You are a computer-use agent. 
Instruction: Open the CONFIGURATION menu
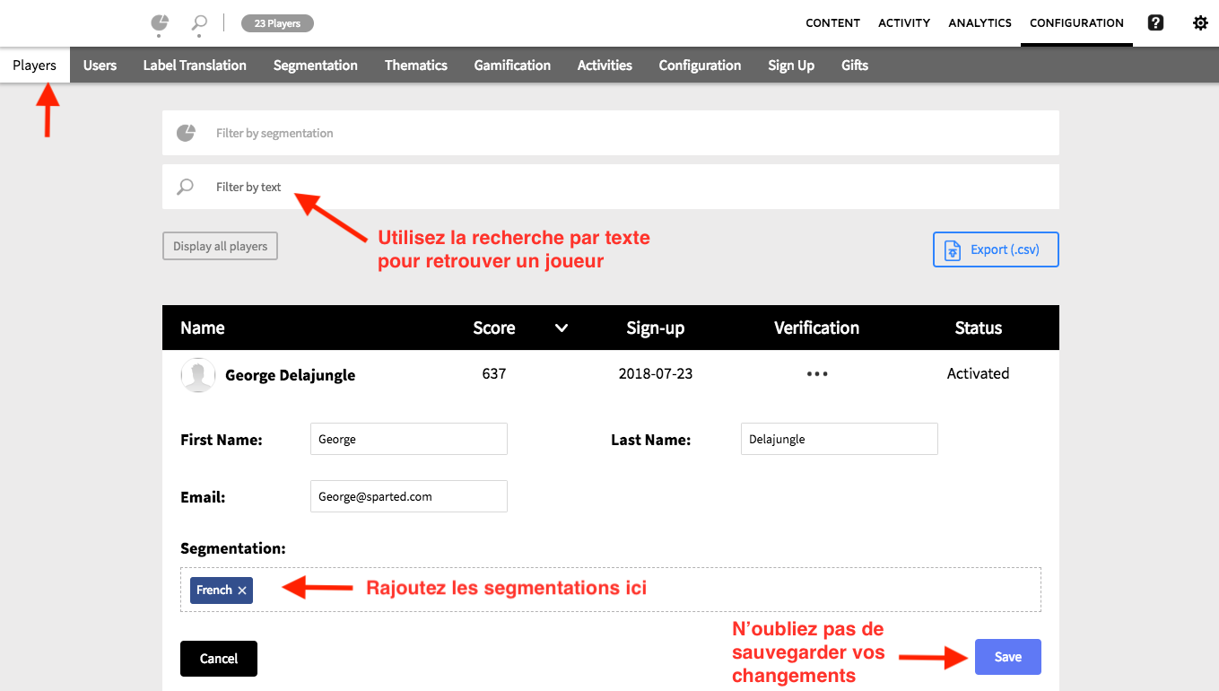point(1076,23)
